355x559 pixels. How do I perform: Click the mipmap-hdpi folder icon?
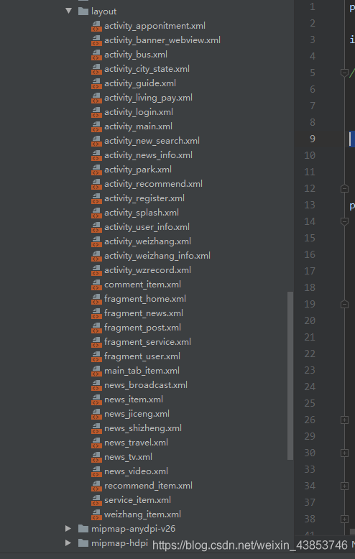pyautogui.click(x=83, y=543)
